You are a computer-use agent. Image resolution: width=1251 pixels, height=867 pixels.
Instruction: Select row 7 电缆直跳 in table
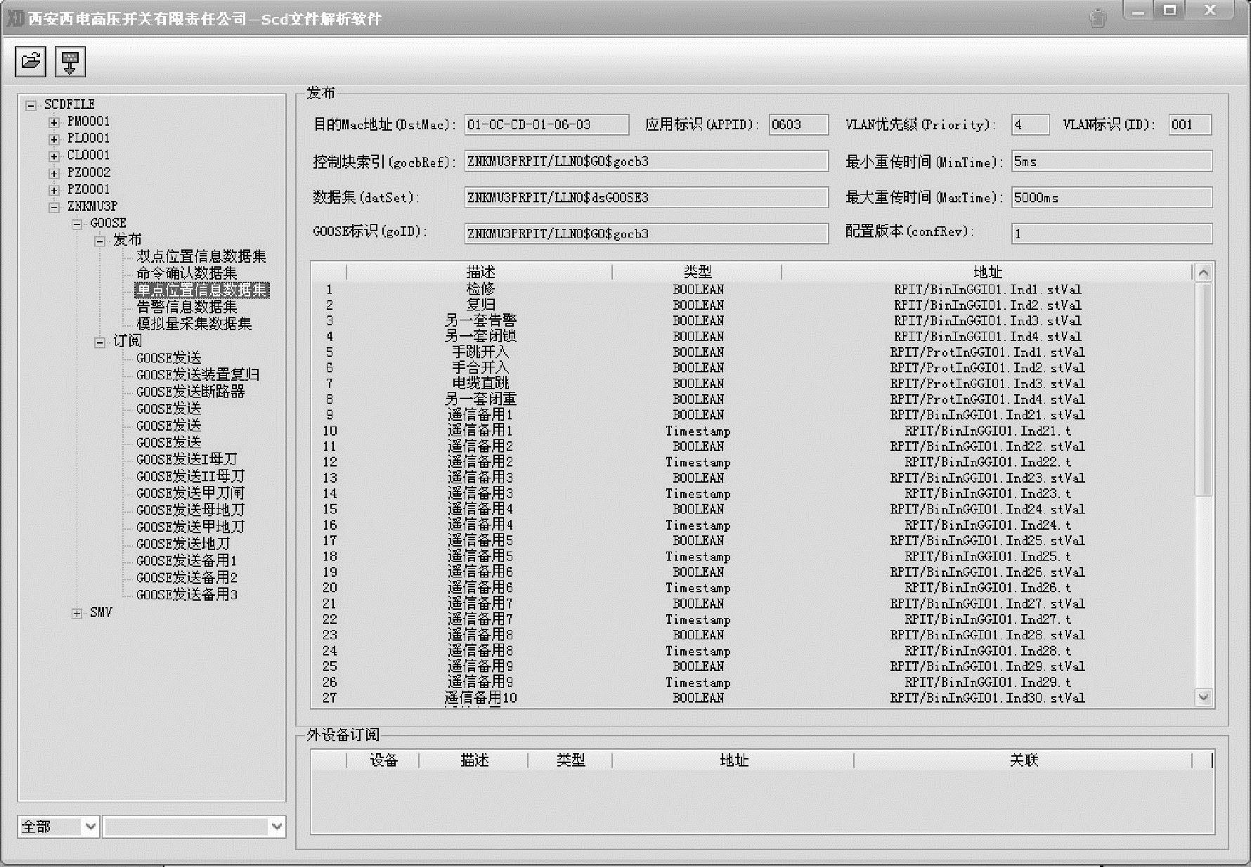pos(752,384)
